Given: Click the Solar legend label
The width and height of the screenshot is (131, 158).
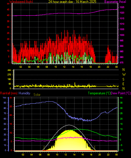Looking at the screenshot, I should click(x=37, y=95).
